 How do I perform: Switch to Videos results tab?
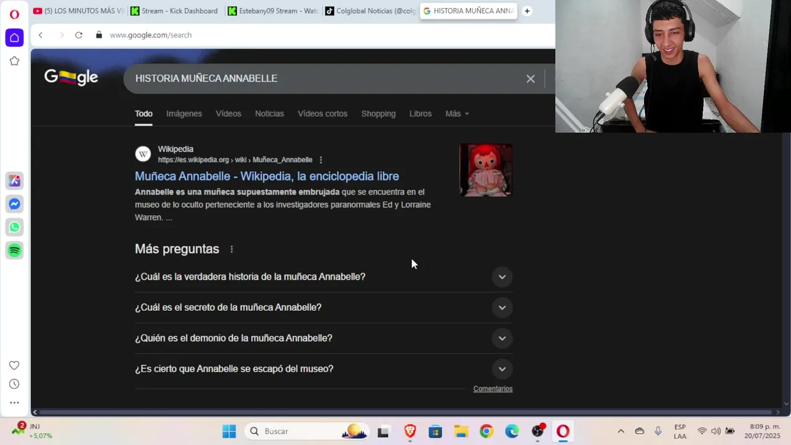click(229, 114)
